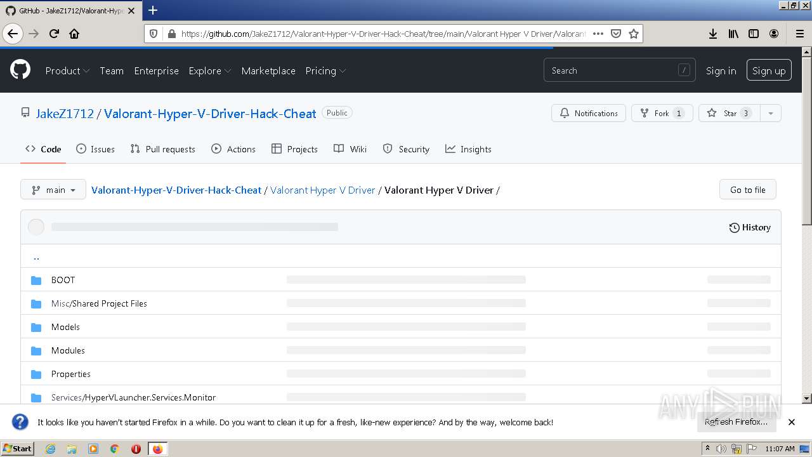This screenshot has width=812, height=457.
Task: Open Services/HyperVLauncher.Services.Monitor folder
Action: pyautogui.click(x=133, y=397)
